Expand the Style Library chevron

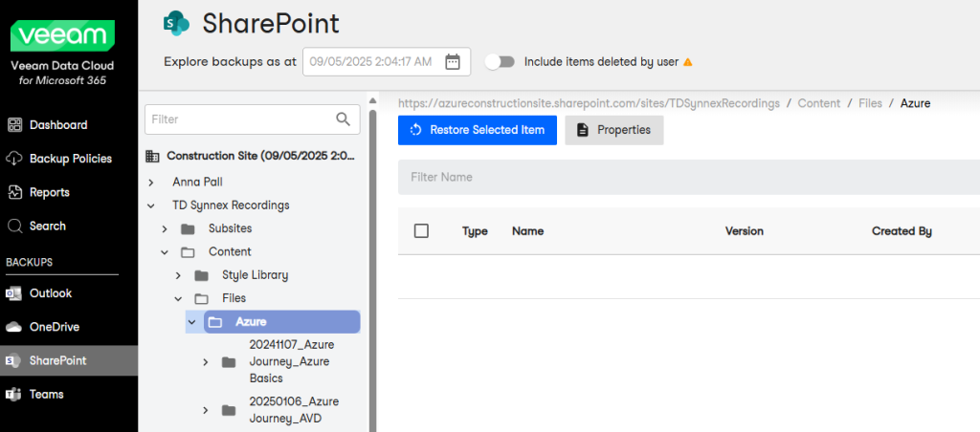pos(178,275)
